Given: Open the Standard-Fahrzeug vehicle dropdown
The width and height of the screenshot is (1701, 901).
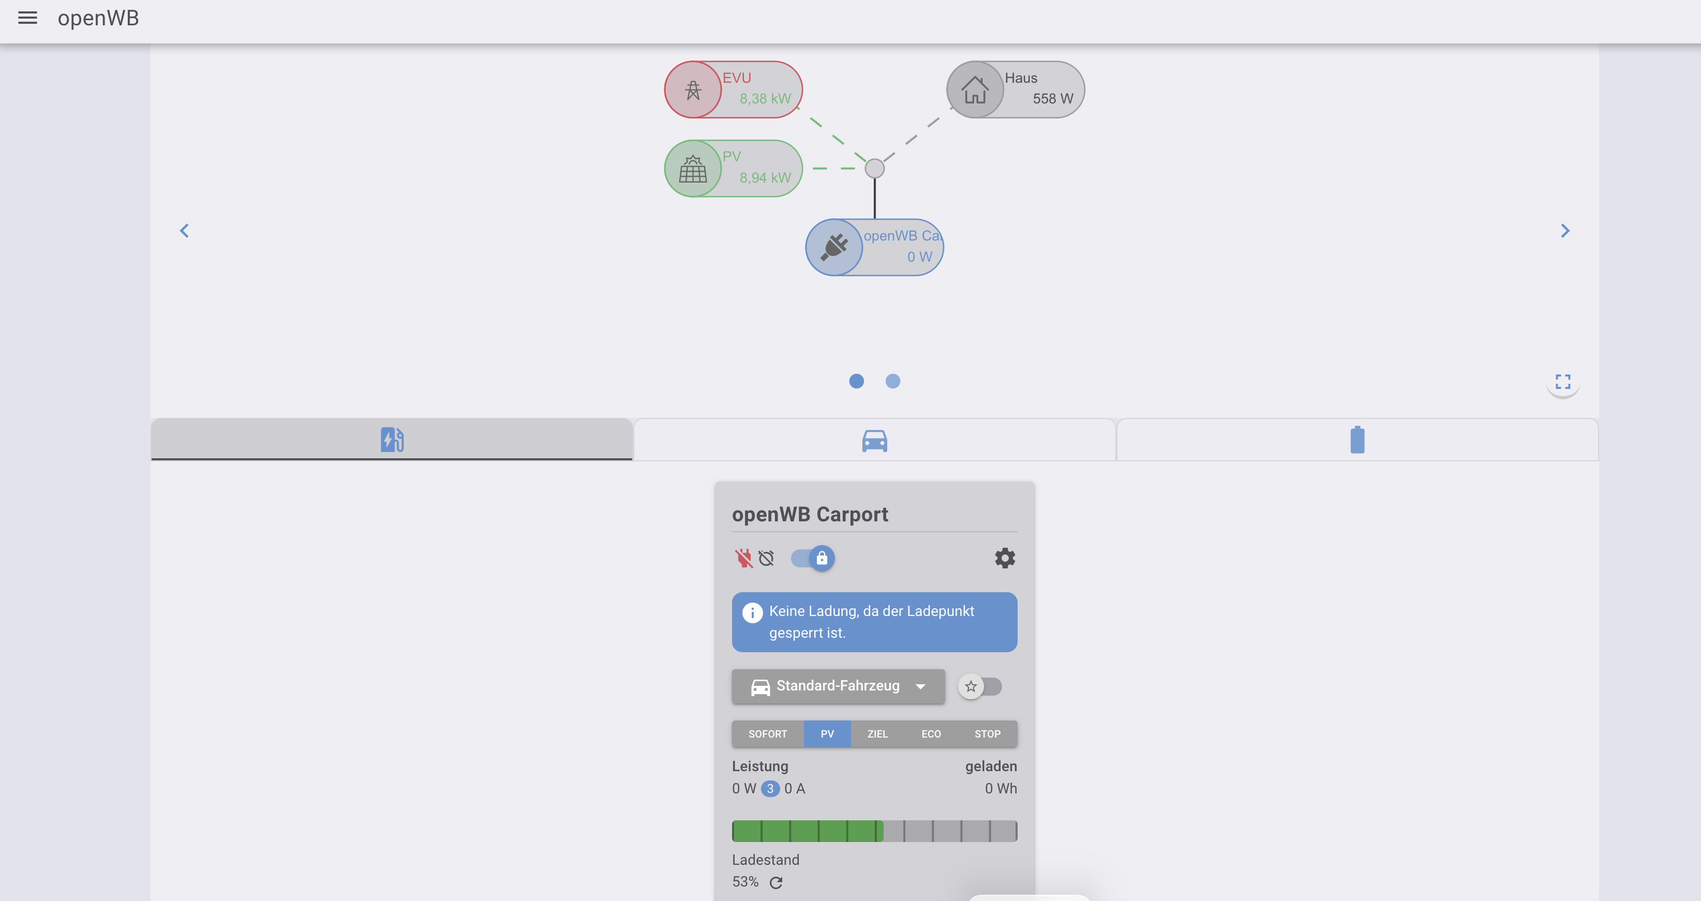Looking at the screenshot, I should pyautogui.click(x=838, y=686).
